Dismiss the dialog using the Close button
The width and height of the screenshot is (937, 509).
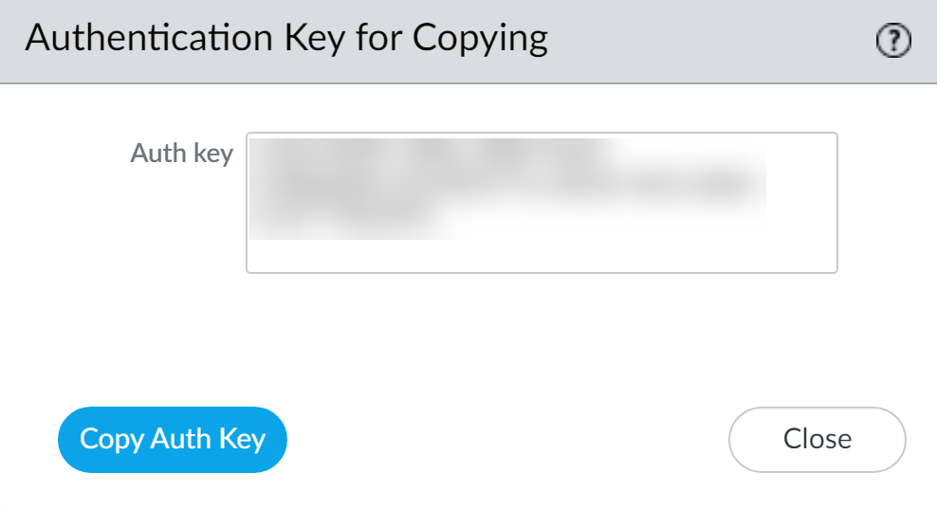coord(817,439)
